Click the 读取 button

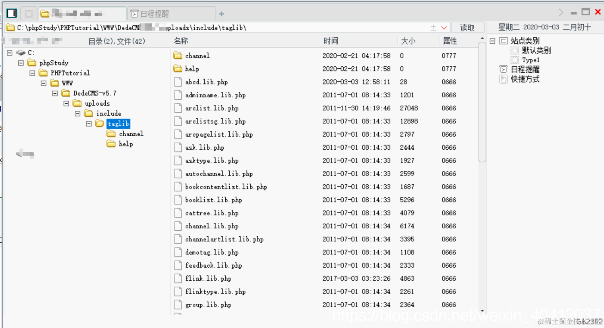[x=467, y=27]
